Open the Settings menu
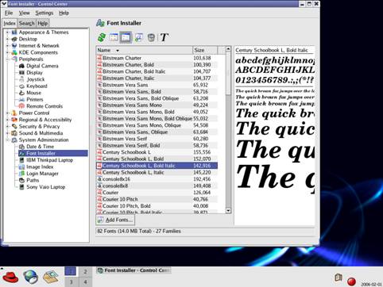This screenshot has width=383, height=287. click(44, 13)
